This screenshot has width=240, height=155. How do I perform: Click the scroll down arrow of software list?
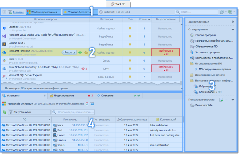pyautogui.click(x=182, y=89)
